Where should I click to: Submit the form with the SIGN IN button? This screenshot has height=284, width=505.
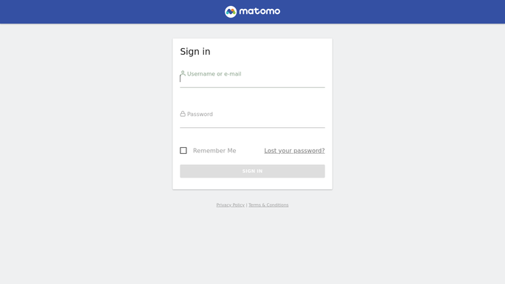252,171
